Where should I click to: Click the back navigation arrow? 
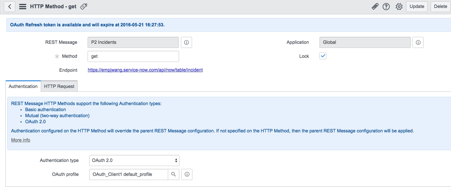tap(9, 6)
